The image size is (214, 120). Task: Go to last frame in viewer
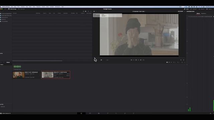[x=141, y=60]
